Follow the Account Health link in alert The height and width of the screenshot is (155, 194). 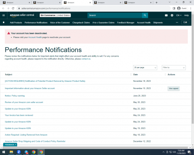35,37
